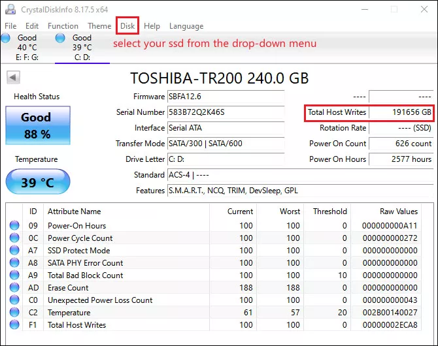
Task: Click status orb for Total Bad Block Count
Action: [x=14, y=275]
